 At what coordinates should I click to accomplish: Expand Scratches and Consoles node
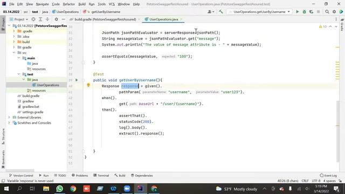coord(9,123)
